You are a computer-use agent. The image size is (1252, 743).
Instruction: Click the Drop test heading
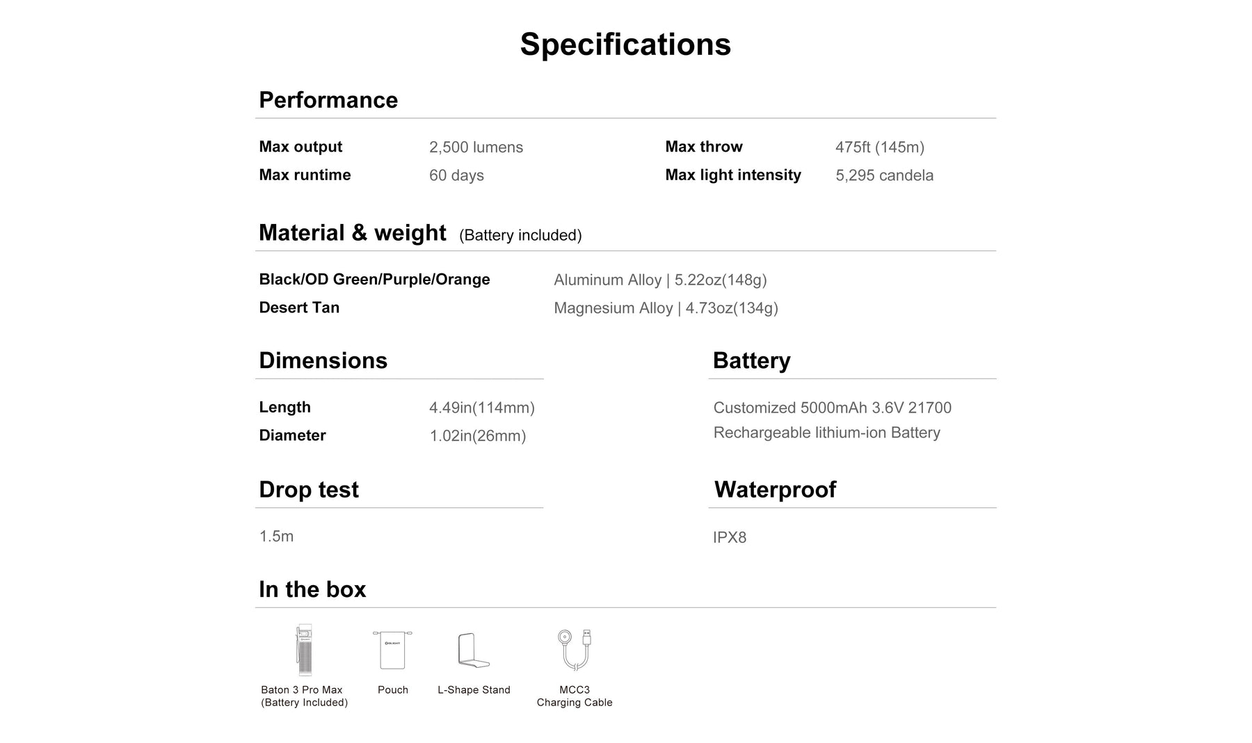tap(309, 490)
